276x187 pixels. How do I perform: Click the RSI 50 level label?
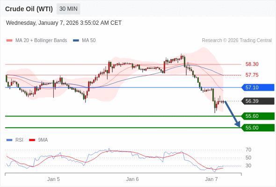point(248,158)
